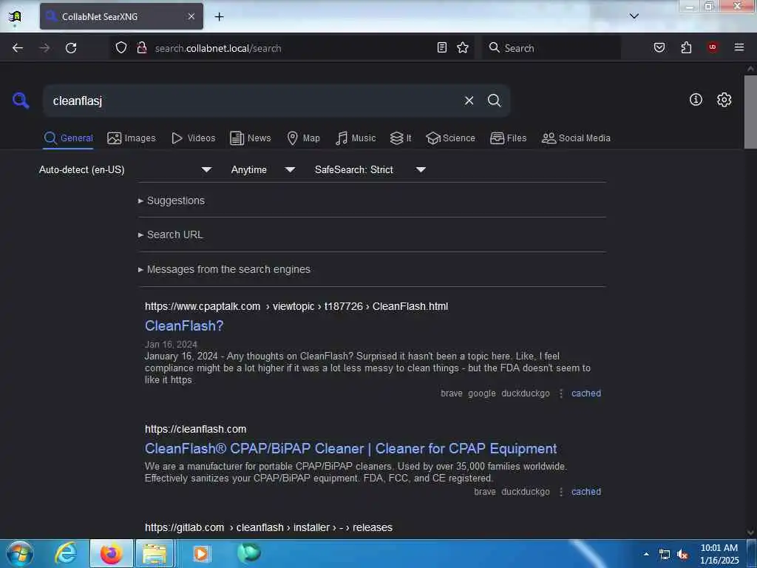Click the SearXNG magnifier logo beside search box
The height and width of the screenshot is (568, 757).
[21, 101]
